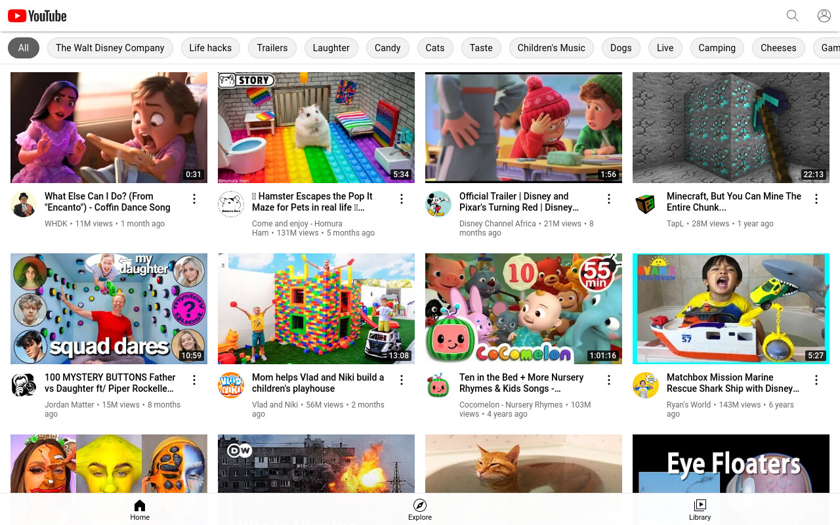840x525 pixels.
Task: Play the hamster pop it maze thumbnail
Action: (x=316, y=127)
